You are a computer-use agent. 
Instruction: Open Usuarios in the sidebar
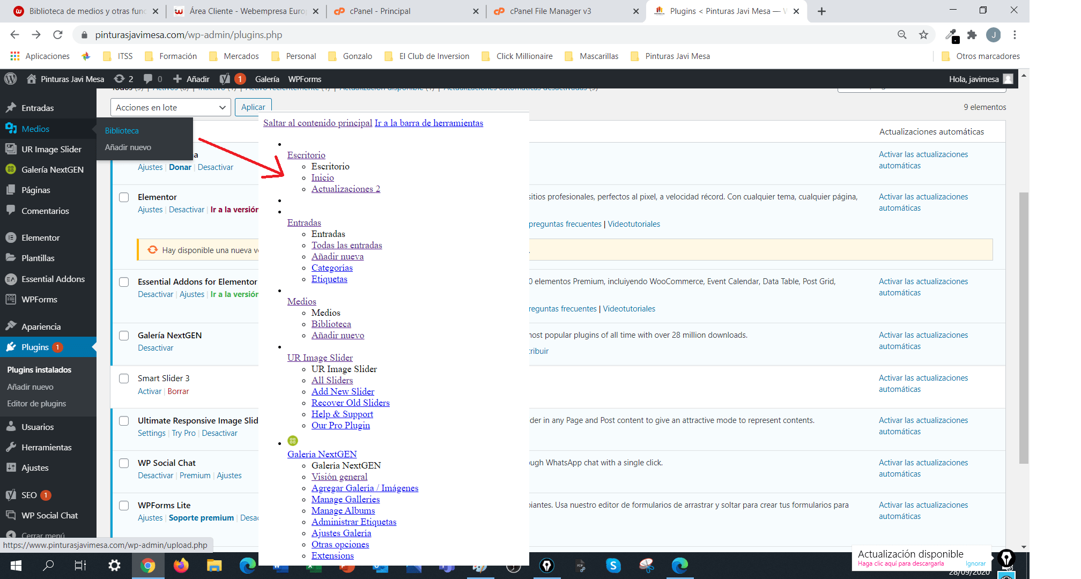38,427
